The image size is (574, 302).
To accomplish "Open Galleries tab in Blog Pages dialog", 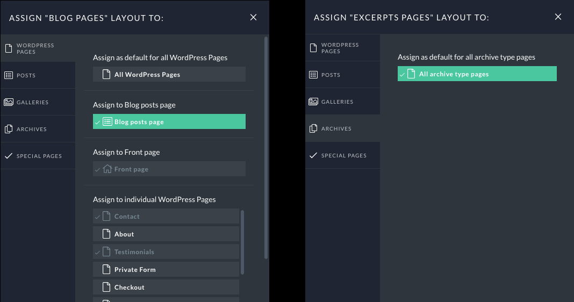I will point(38,102).
